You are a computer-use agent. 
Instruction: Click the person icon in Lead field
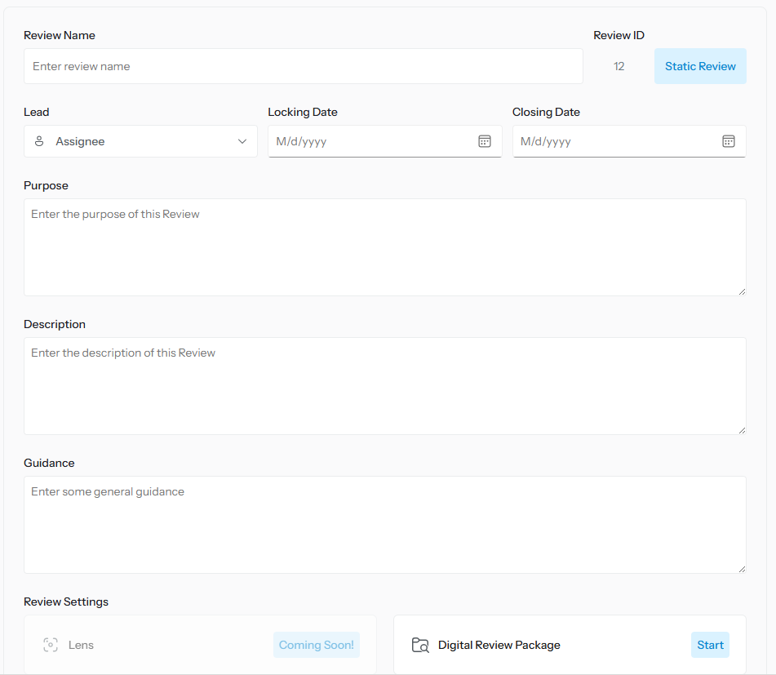click(x=39, y=141)
